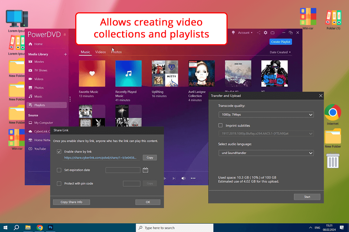Tick the Imprint subtitles checkbox

220,125
